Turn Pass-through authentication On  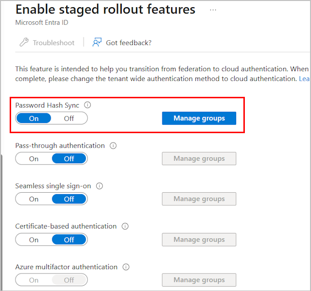tap(34, 159)
